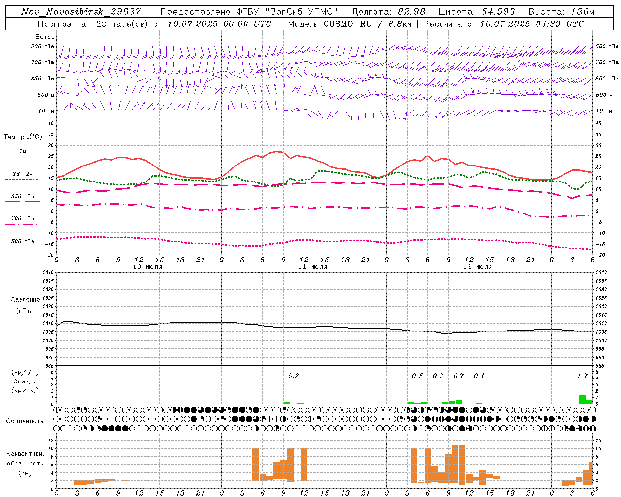Click the 2м temperature legend label
This screenshot has width=621, height=497.
[x=23, y=152]
